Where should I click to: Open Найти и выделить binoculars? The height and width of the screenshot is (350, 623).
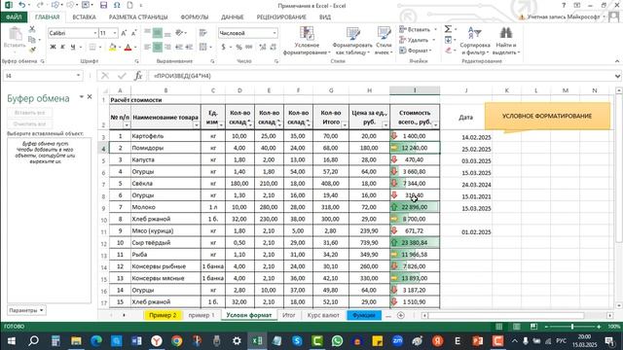click(506, 41)
